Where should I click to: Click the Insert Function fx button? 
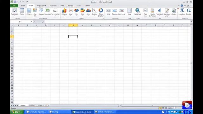(x=43, y=22)
